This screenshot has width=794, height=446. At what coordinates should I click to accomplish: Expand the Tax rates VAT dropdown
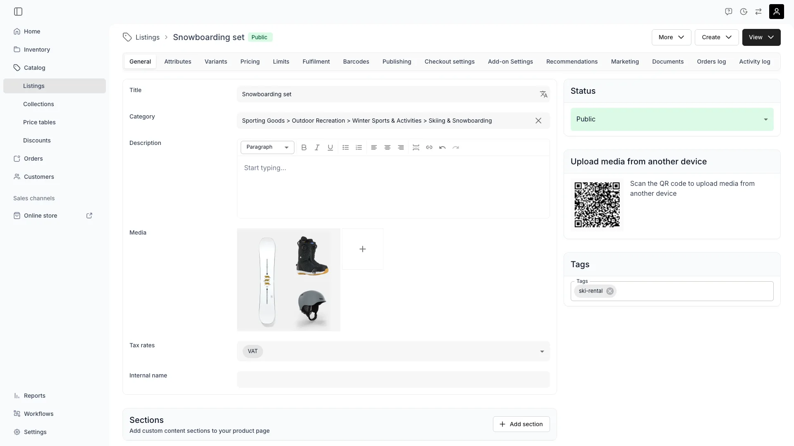[x=393, y=351]
